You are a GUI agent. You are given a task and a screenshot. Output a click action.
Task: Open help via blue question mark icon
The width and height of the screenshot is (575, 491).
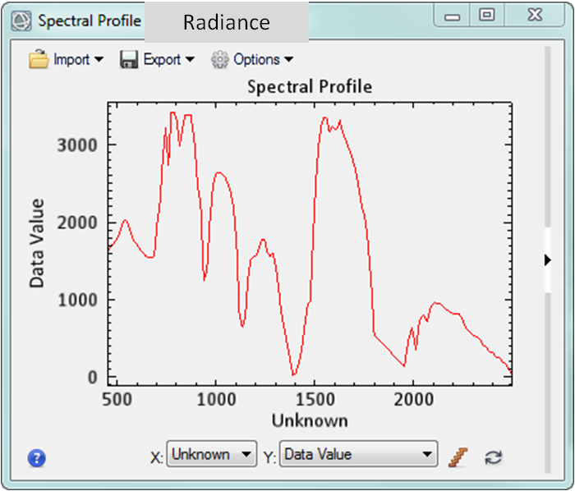click(36, 458)
